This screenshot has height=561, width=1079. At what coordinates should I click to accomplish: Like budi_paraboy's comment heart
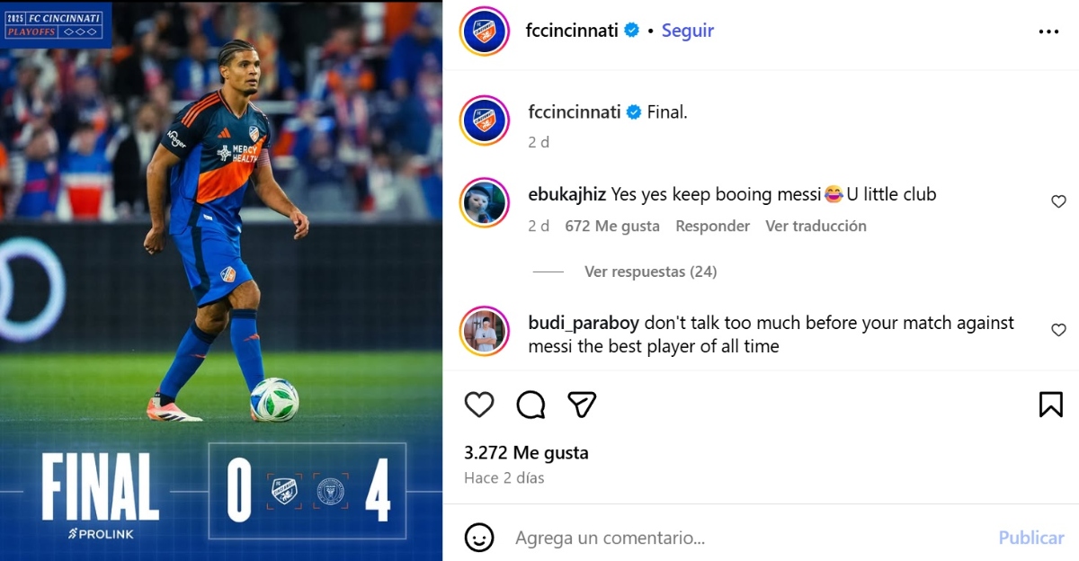pos(1058,331)
